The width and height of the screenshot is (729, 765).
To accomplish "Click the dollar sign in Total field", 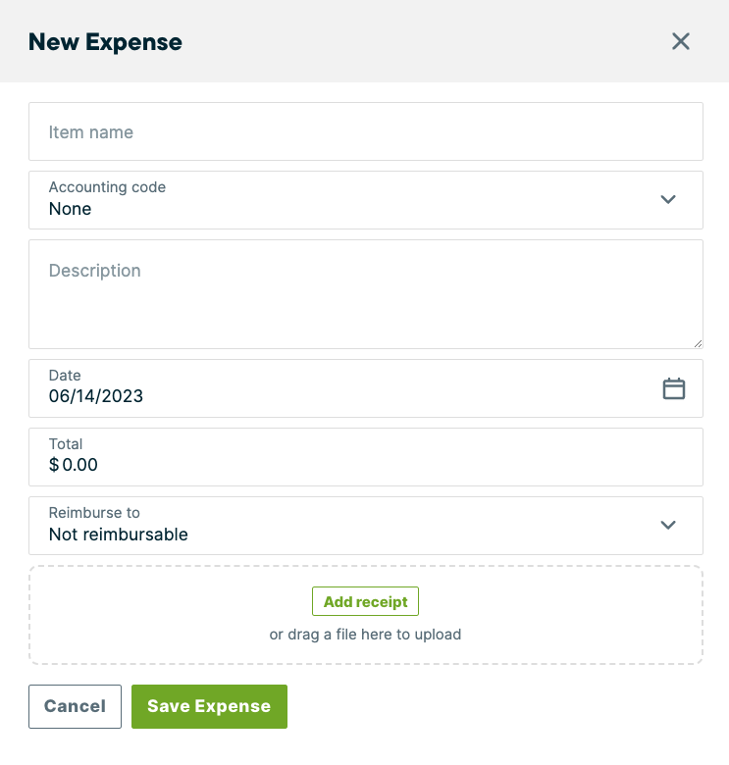I will coord(54,465).
